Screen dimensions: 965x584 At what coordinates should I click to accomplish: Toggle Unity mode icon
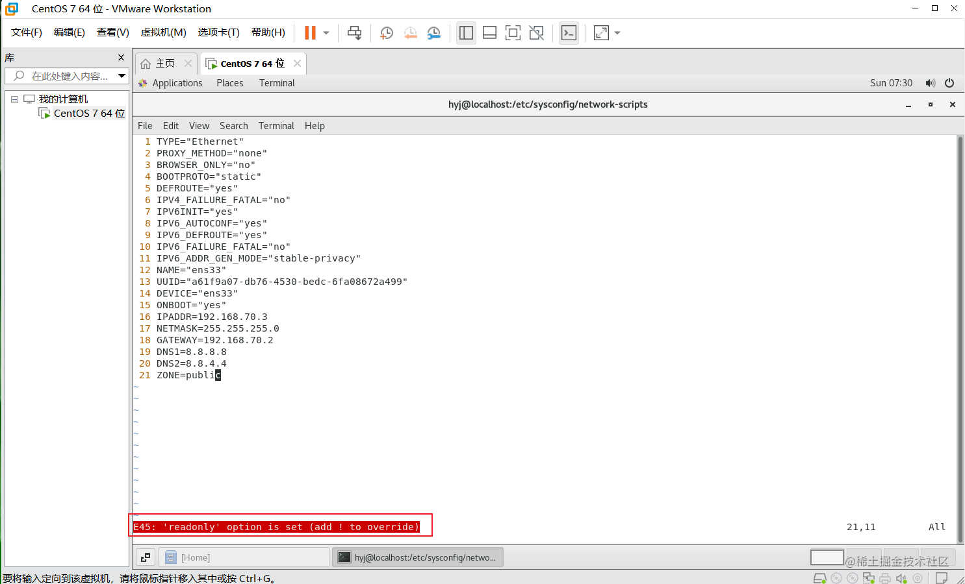point(536,32)
